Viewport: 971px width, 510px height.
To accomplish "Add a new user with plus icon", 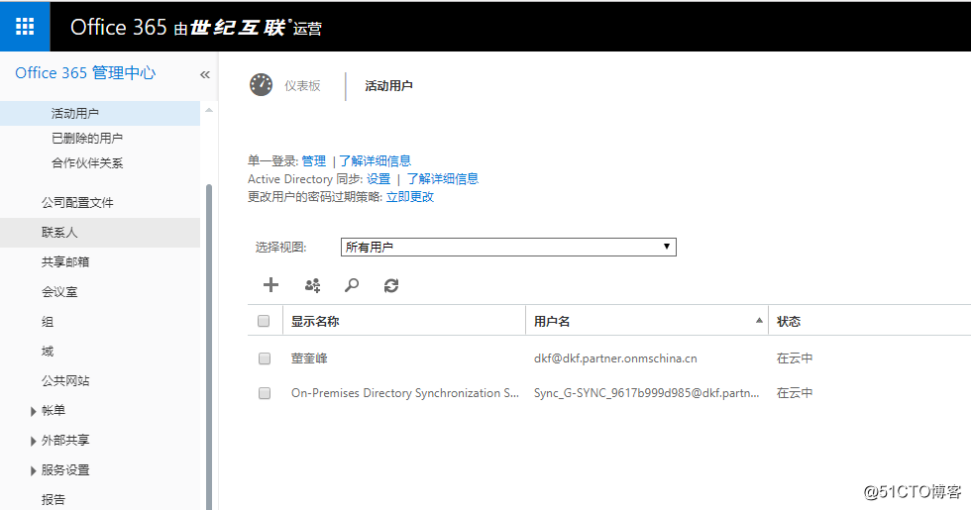I will point(270,285).
